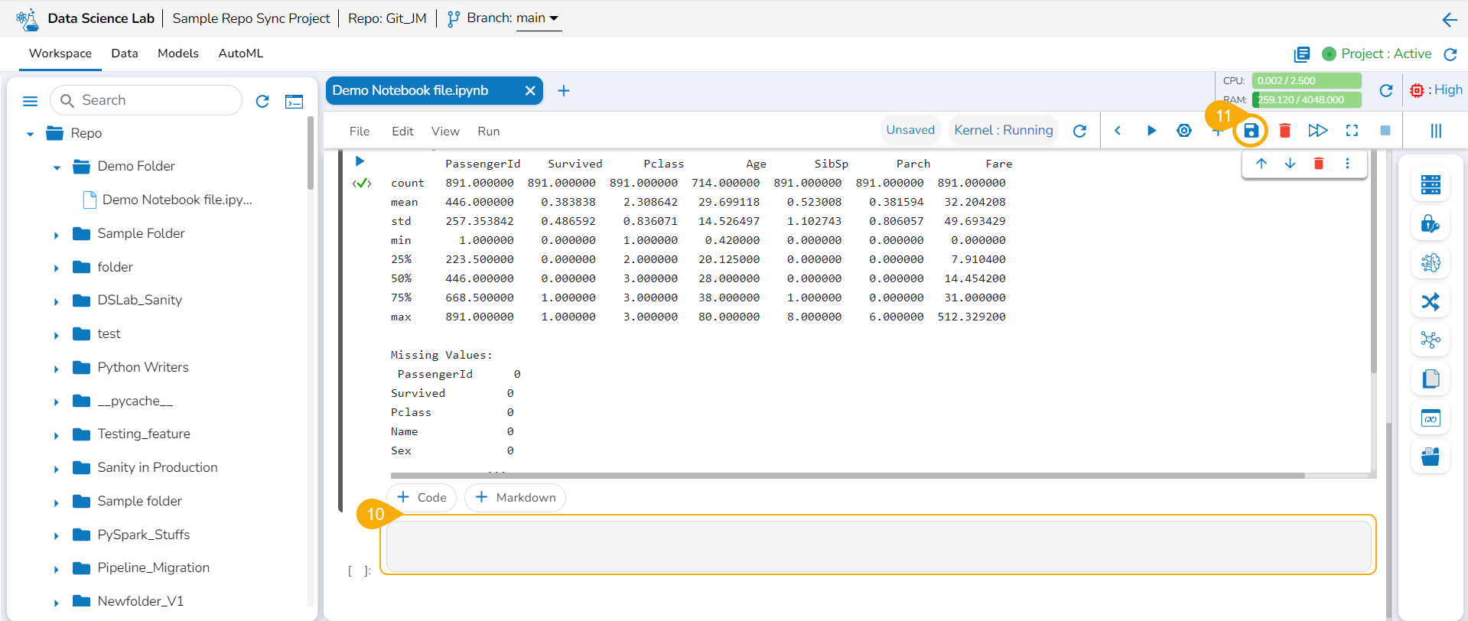1468x621 pixels.
Task: Open the brain model icon in right sidebar
Action: click(1430, 263)
